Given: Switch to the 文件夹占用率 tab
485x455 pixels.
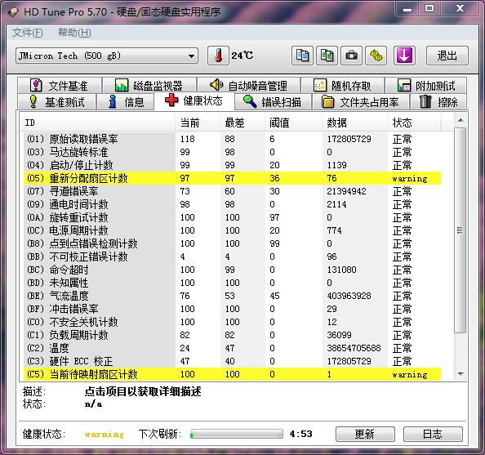Looking at the screenshot, I should pyautogui.click(x=361, y=102).
